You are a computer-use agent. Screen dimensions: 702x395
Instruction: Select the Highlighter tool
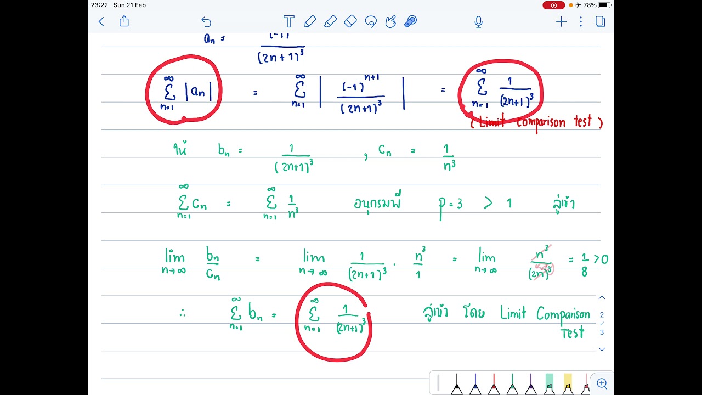330,21
